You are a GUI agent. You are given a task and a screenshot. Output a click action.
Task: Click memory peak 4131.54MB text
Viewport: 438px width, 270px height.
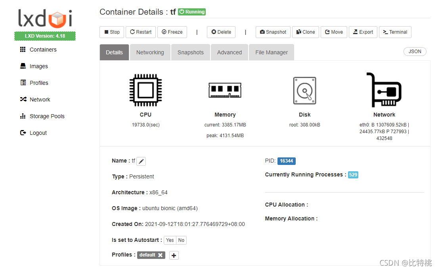click(x=225, y=136)
